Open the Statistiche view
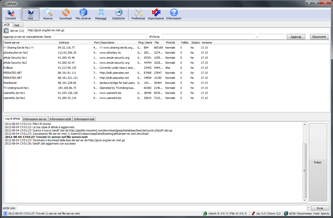The width and height of the screenshot is (333, 218). (118, 14)
